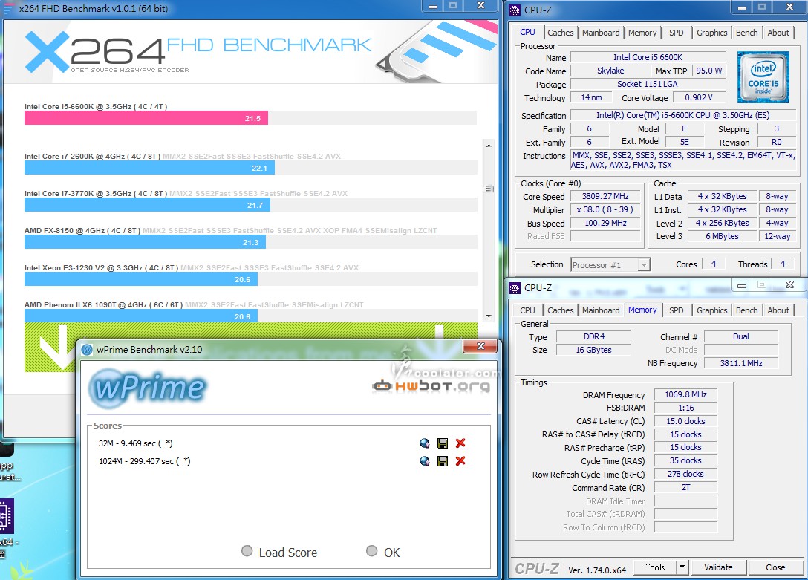Click the wPrime title bar app icon
The image size is (808, 580).
(x=87, y=350)
